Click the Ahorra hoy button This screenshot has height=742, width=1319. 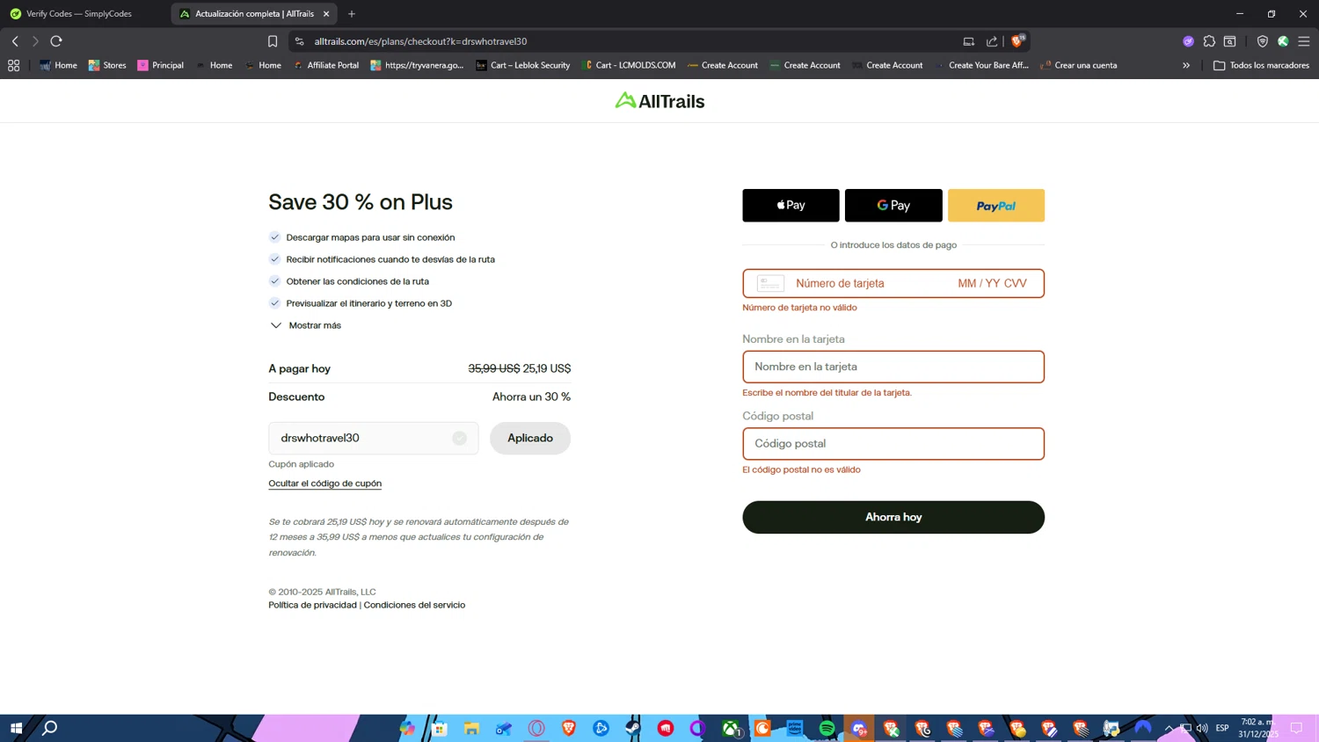893,517
